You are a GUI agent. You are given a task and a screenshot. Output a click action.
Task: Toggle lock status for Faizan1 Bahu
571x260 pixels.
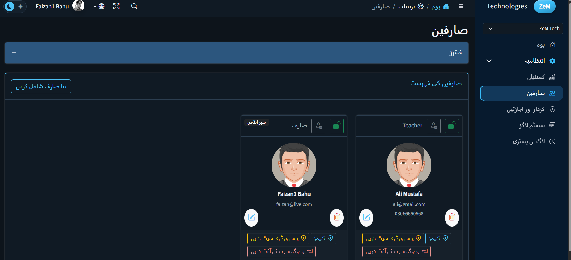click(337, 126)
